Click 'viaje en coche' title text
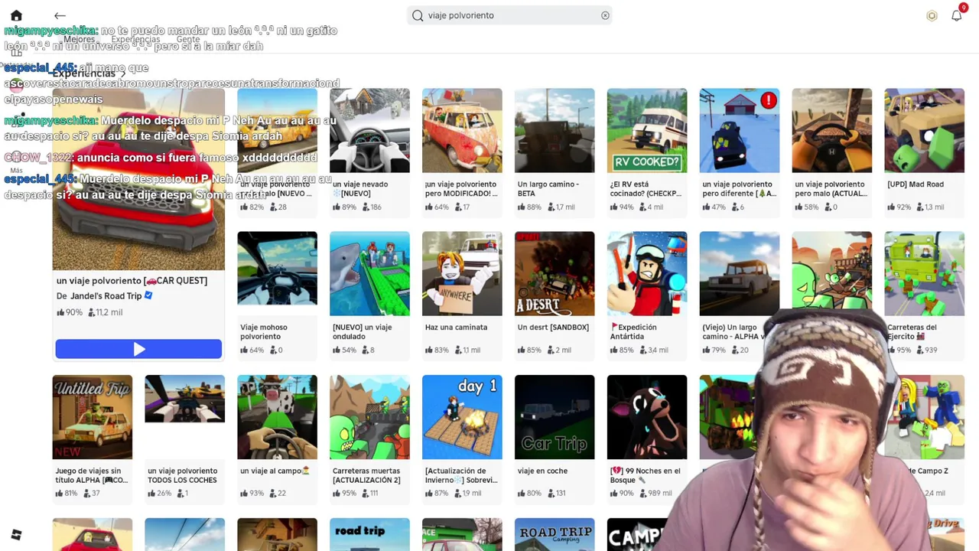 pos(543,471)
